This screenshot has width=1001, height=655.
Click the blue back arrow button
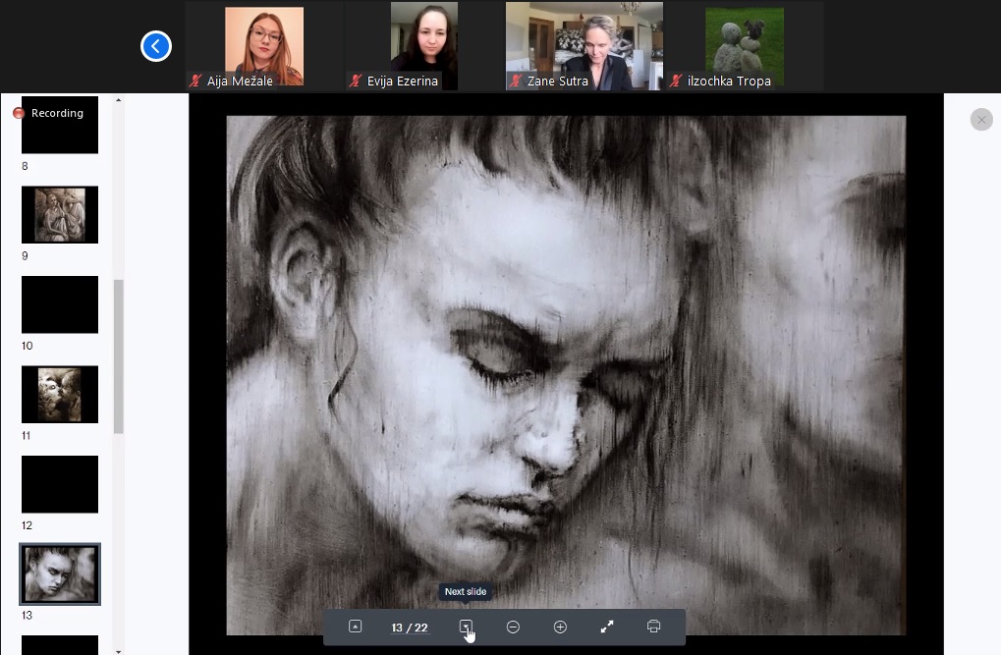[x=156, y=46]
